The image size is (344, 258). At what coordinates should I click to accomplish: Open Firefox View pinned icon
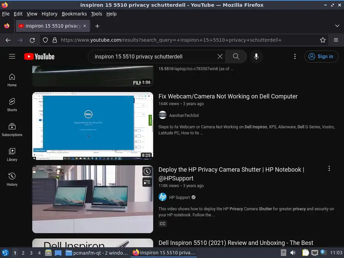pyautogui.click(x=7, y=26)
